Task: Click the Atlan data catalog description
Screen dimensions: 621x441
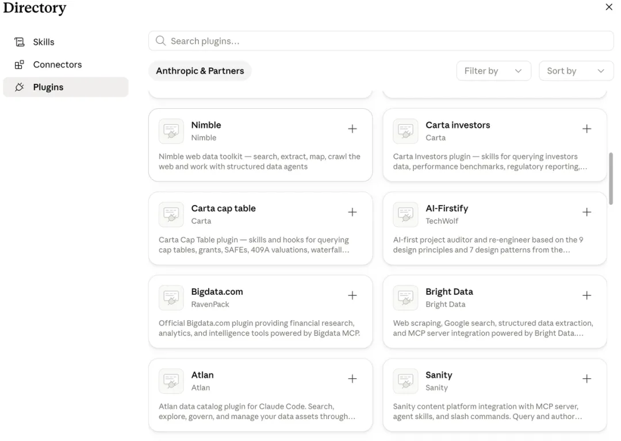Action: [x=257, y=411]
